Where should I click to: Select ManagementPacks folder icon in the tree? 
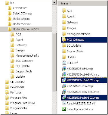pyautogui.click(x=12, y=55)
